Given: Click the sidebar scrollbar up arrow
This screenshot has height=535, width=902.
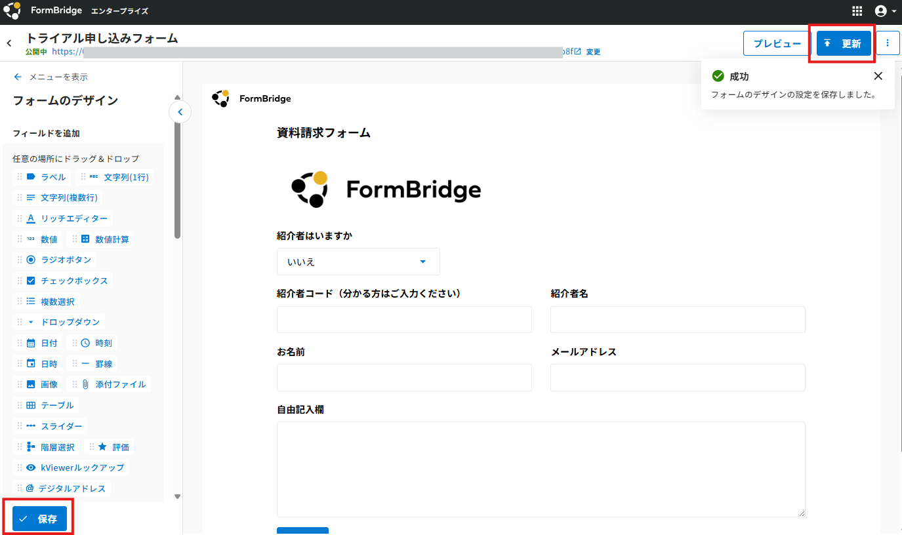Looking at the screenshot, I should (177, 98).
